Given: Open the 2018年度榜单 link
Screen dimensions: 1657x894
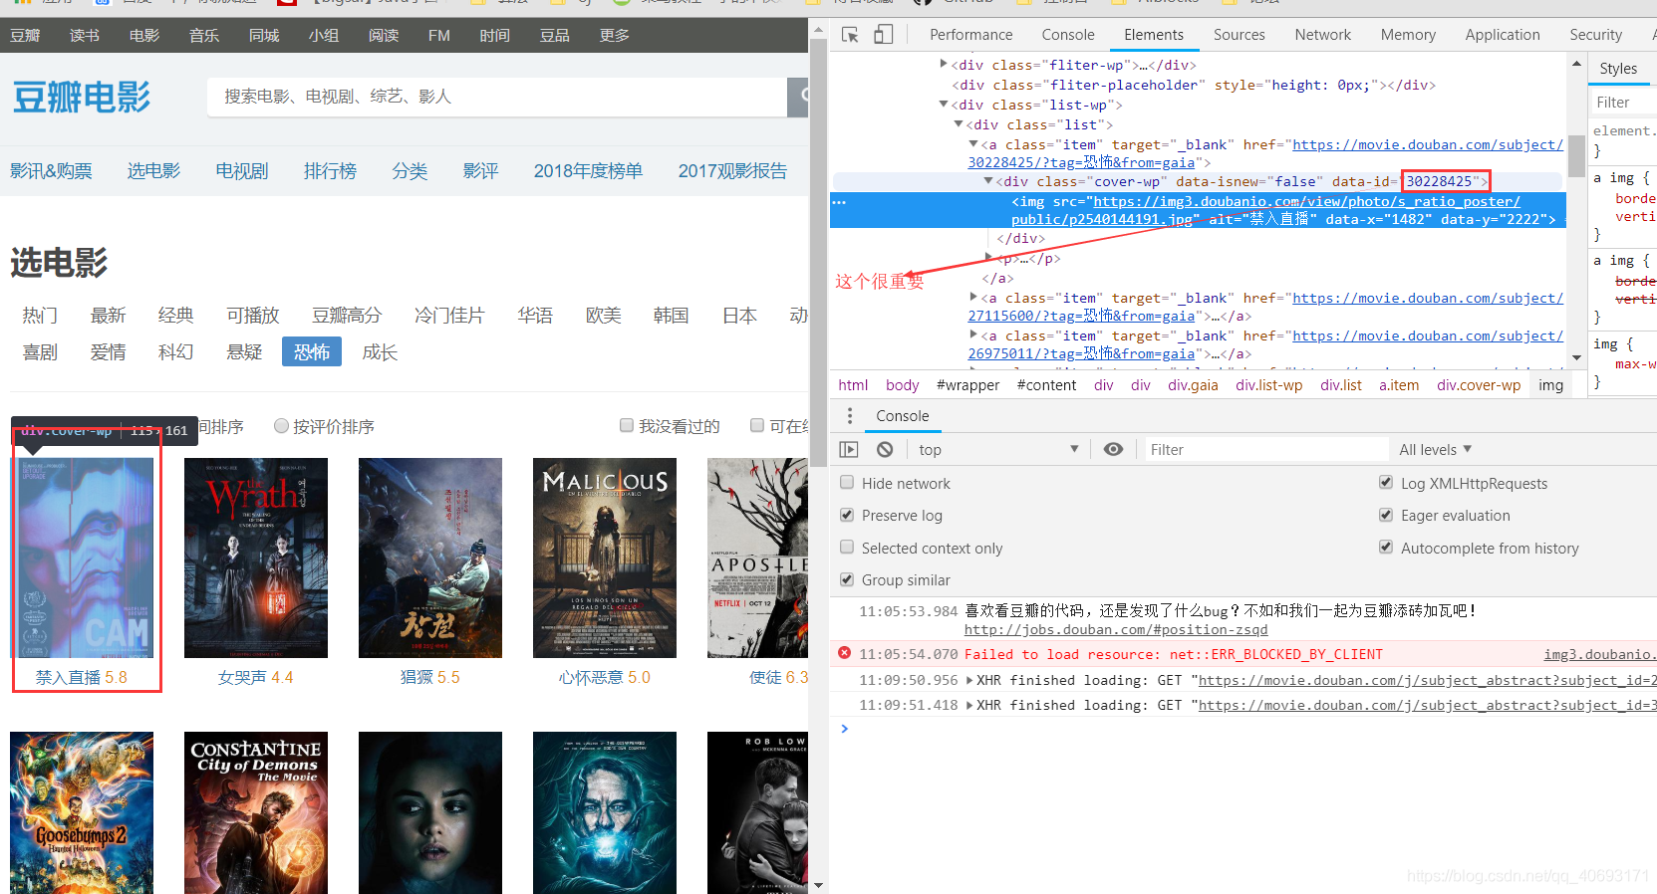Looking at the screenshot, I should pos(588,171).
